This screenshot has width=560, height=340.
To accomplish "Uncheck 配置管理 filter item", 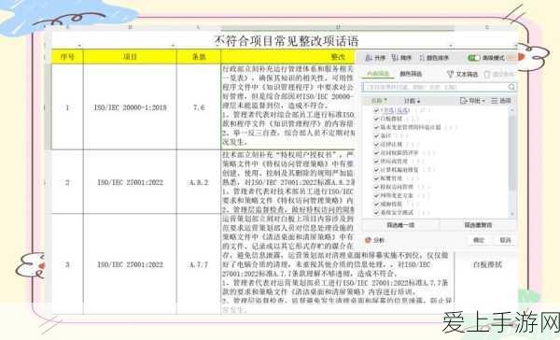I will click(x=376, y=178).
